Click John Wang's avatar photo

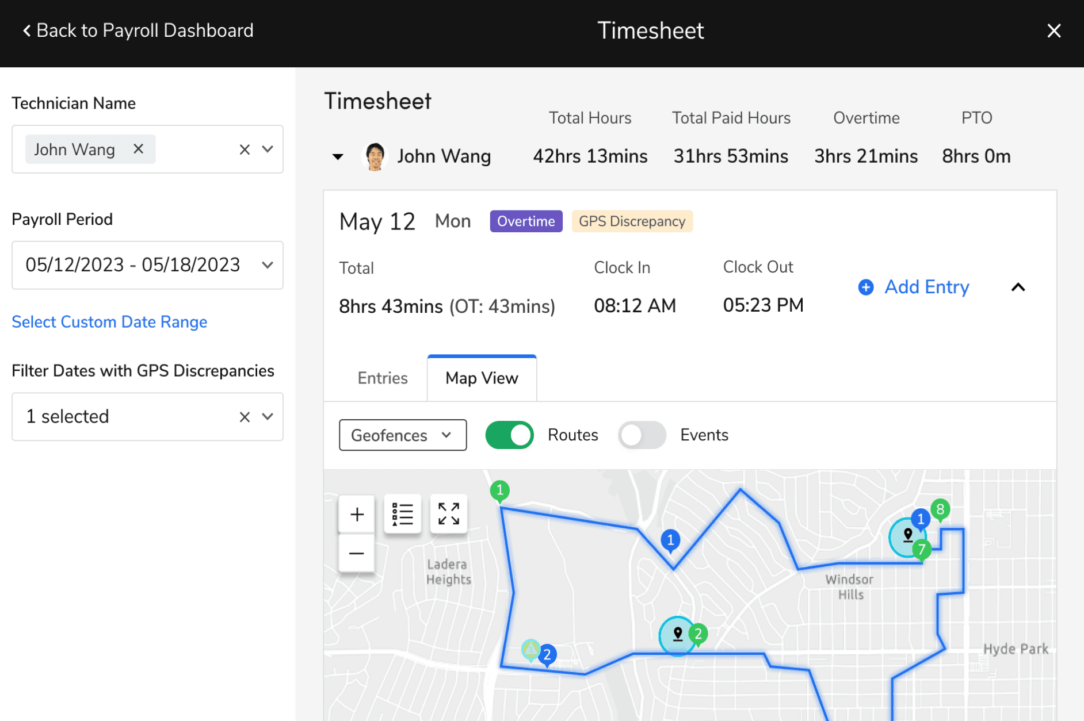tap(375, 156)
